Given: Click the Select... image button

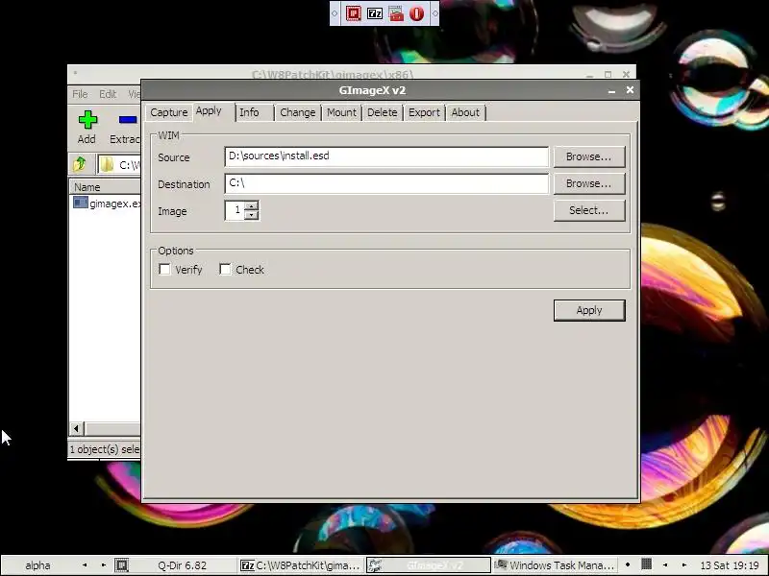Looking at the screenshot, I should coord(589,210).
